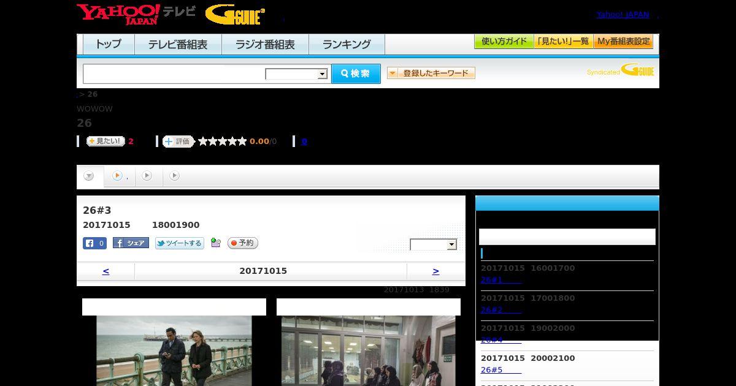This screenshot has height=386, width=736.
Task: Click the 20171015 date between arrows
Action: [x=263, y=271]
